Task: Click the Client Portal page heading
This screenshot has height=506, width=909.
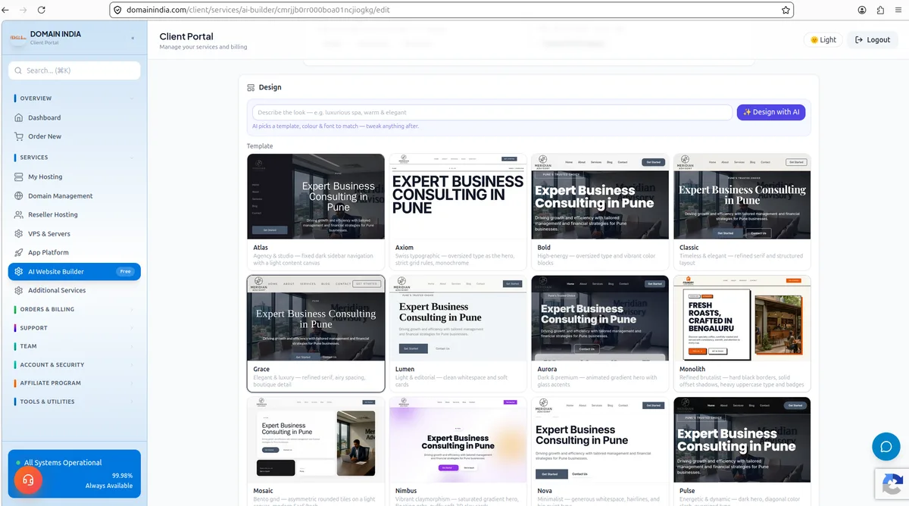Action: [x=186, y=36]
